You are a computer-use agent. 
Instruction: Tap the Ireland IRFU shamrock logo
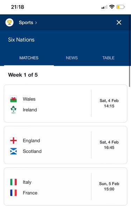tap(14, 110)
